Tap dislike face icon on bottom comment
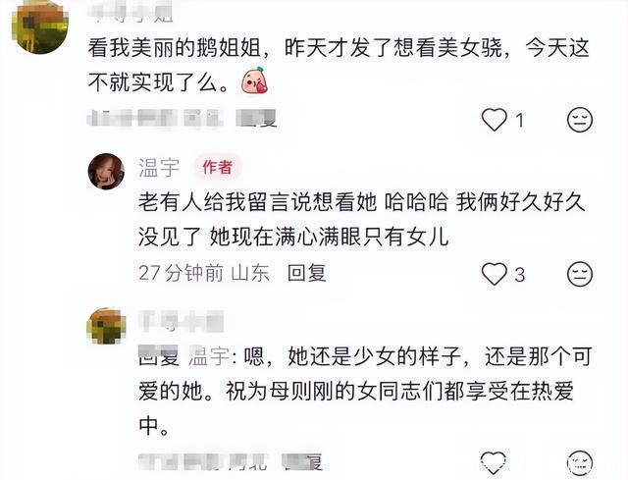The height and width of the screenshot is (480, 628). pyautogui.click(x=580, y=462)
